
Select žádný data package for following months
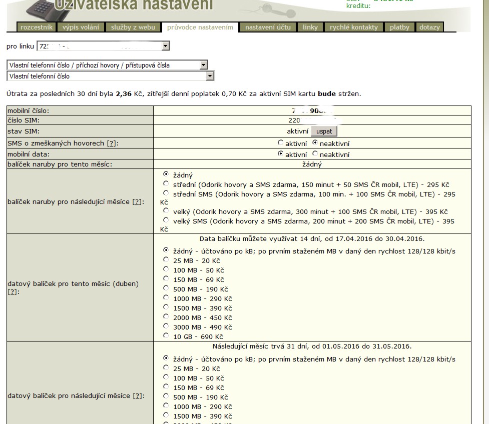166,358
